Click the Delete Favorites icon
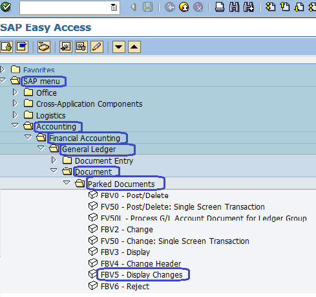Screen dimensions: 316x297 81,47
